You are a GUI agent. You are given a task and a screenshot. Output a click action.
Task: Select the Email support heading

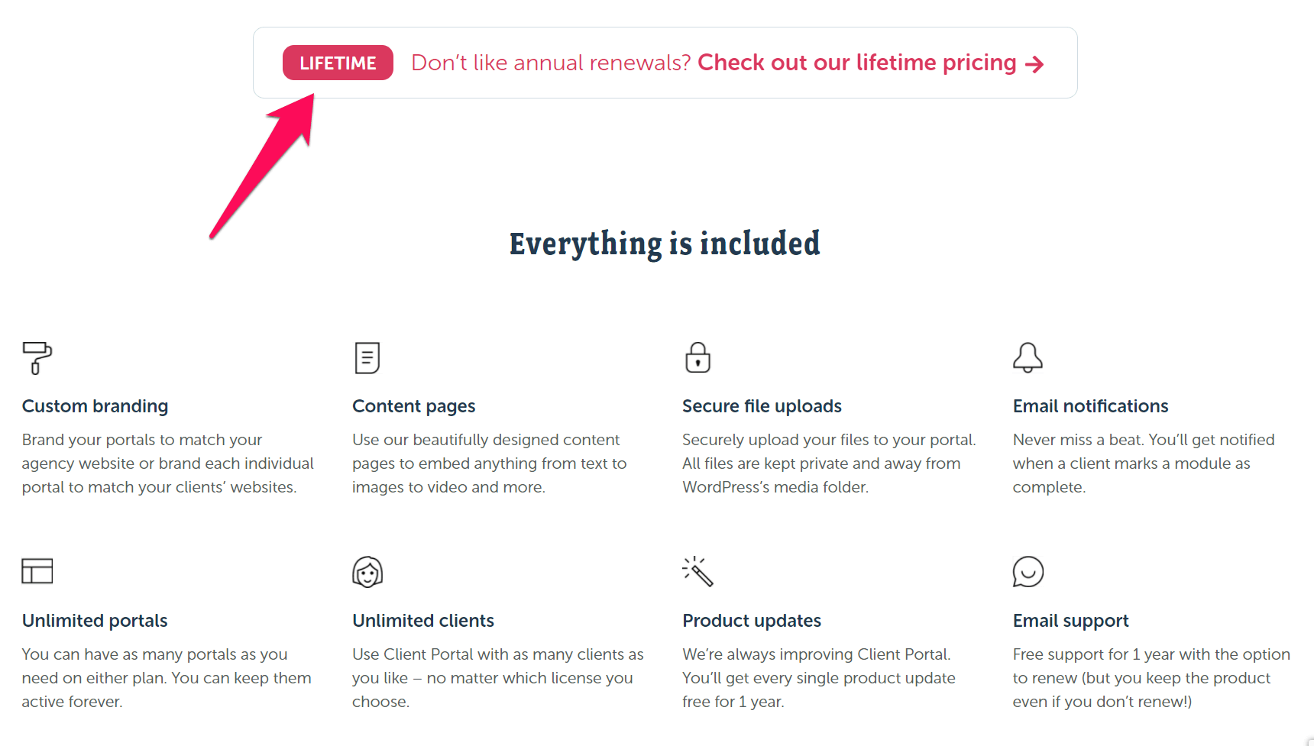click(x=1070, y=621)
